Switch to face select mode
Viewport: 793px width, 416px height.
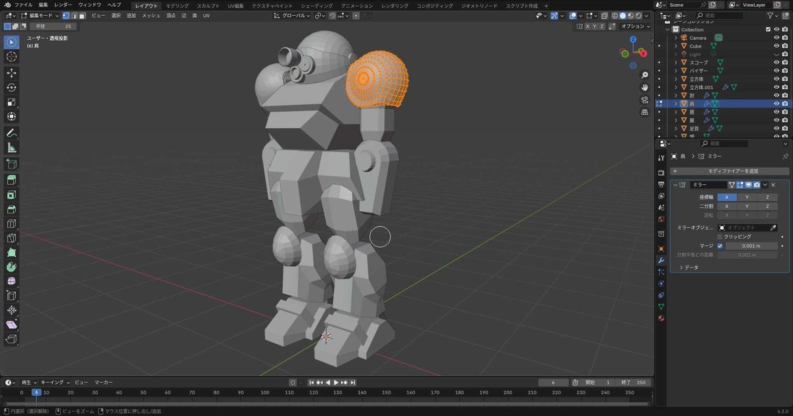coord(81,15)
